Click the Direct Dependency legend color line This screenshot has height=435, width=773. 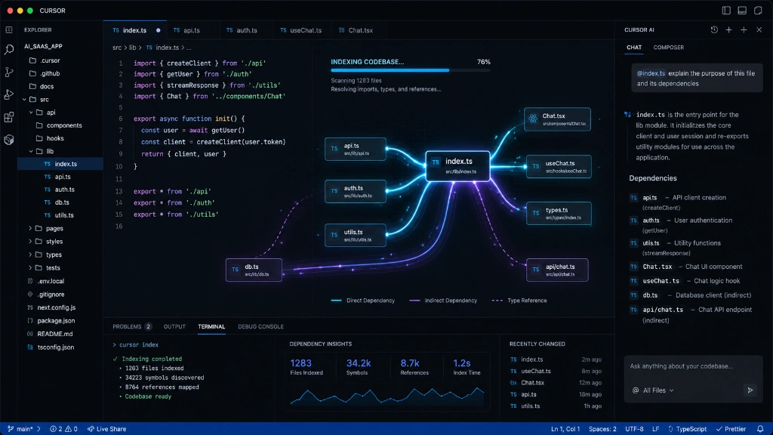[x=336, y=301]
